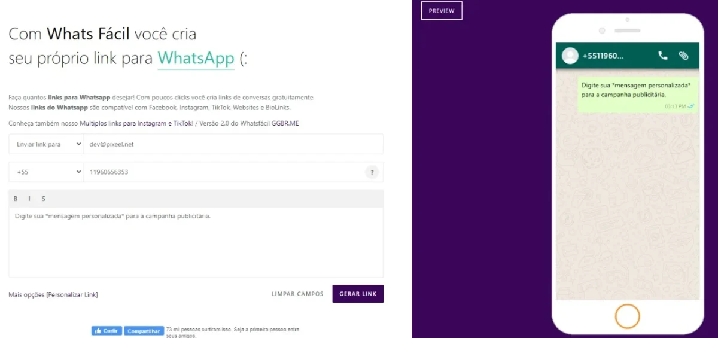Open 'Mais opções [Personalizar Link]'
Viewport: 718px width, 338px height.
(53, 294)
